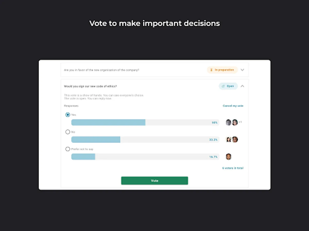
Task: Click the second voter avatar for No
Action: coord(235,140)
